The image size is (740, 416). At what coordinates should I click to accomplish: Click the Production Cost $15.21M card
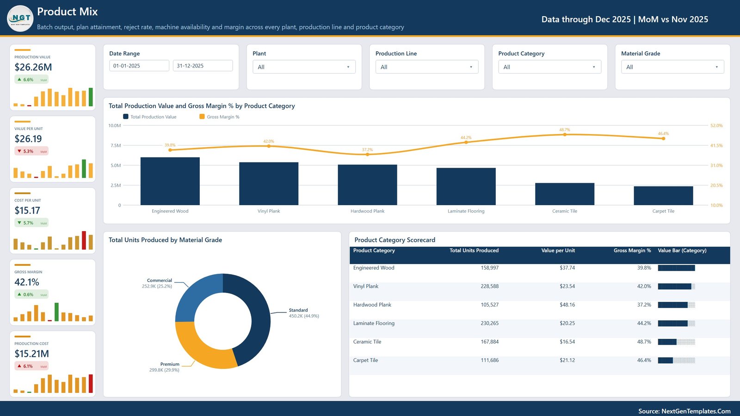53,364
